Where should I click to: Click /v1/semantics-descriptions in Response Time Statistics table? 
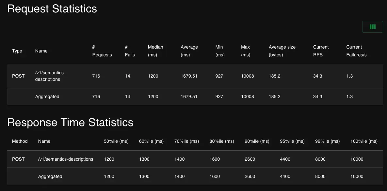point(65,159)
